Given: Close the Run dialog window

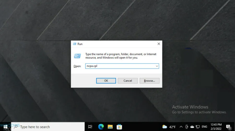Looking at the screenshot, I should click(158, 44).
